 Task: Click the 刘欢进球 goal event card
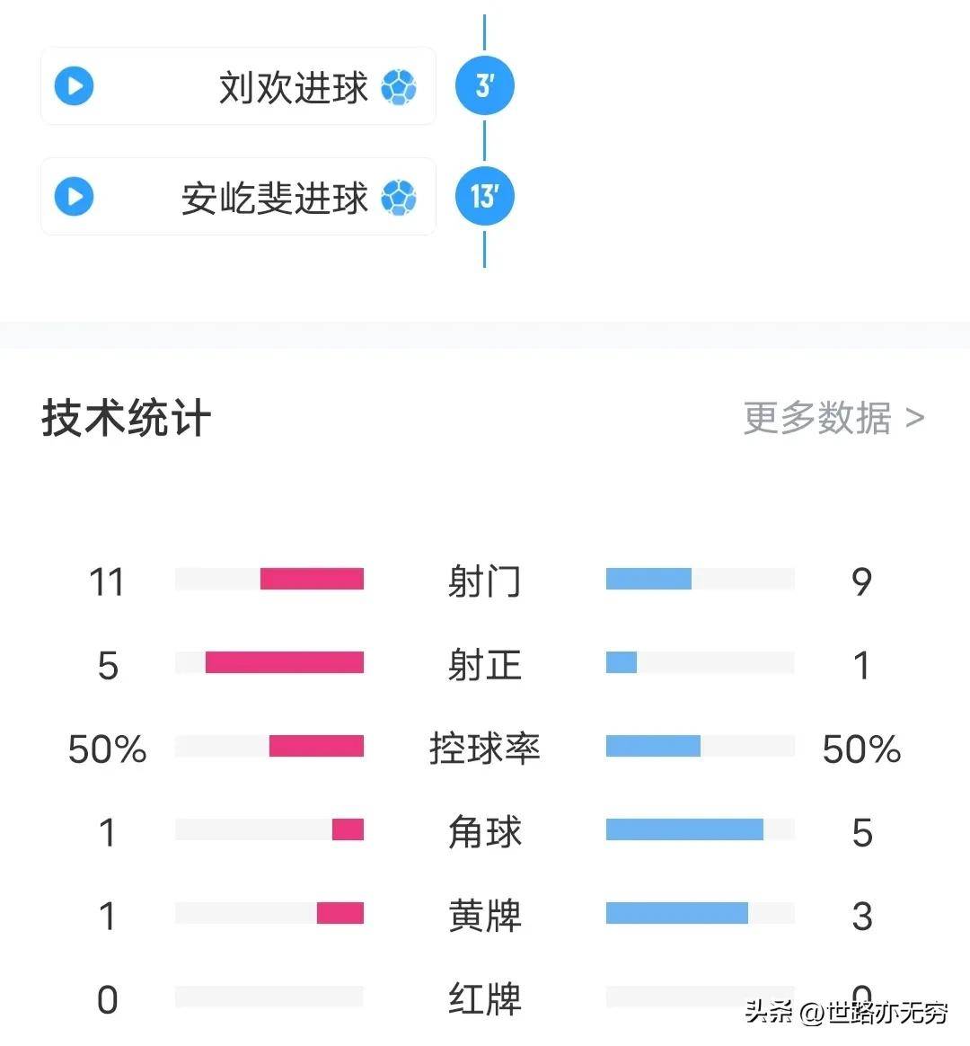(237, 86)
